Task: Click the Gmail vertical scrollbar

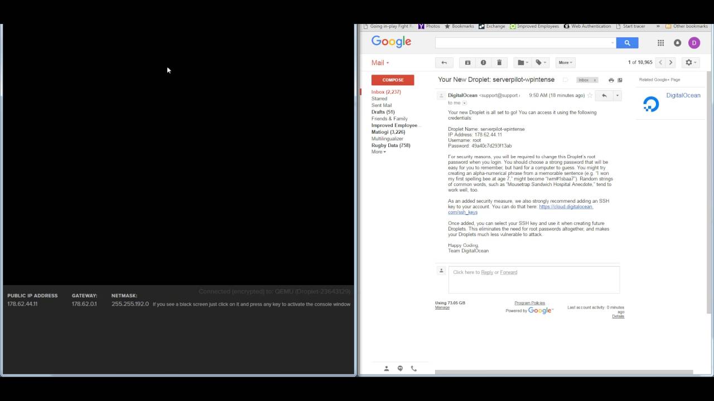Action: (x=709, y=192)
